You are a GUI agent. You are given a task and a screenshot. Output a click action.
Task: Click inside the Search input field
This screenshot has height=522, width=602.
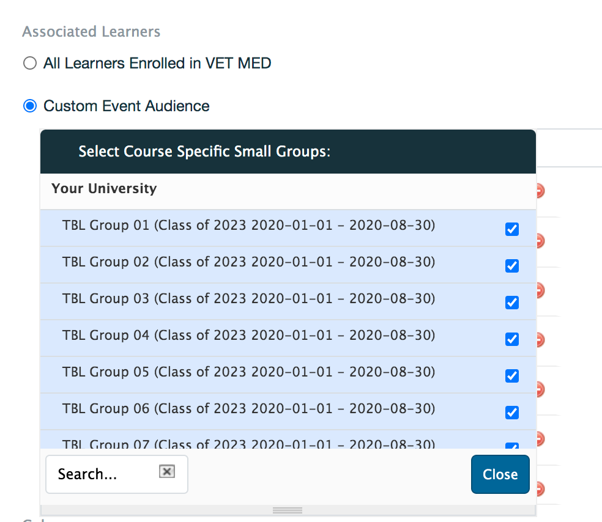pyautogui.click(x=98, y=474)
